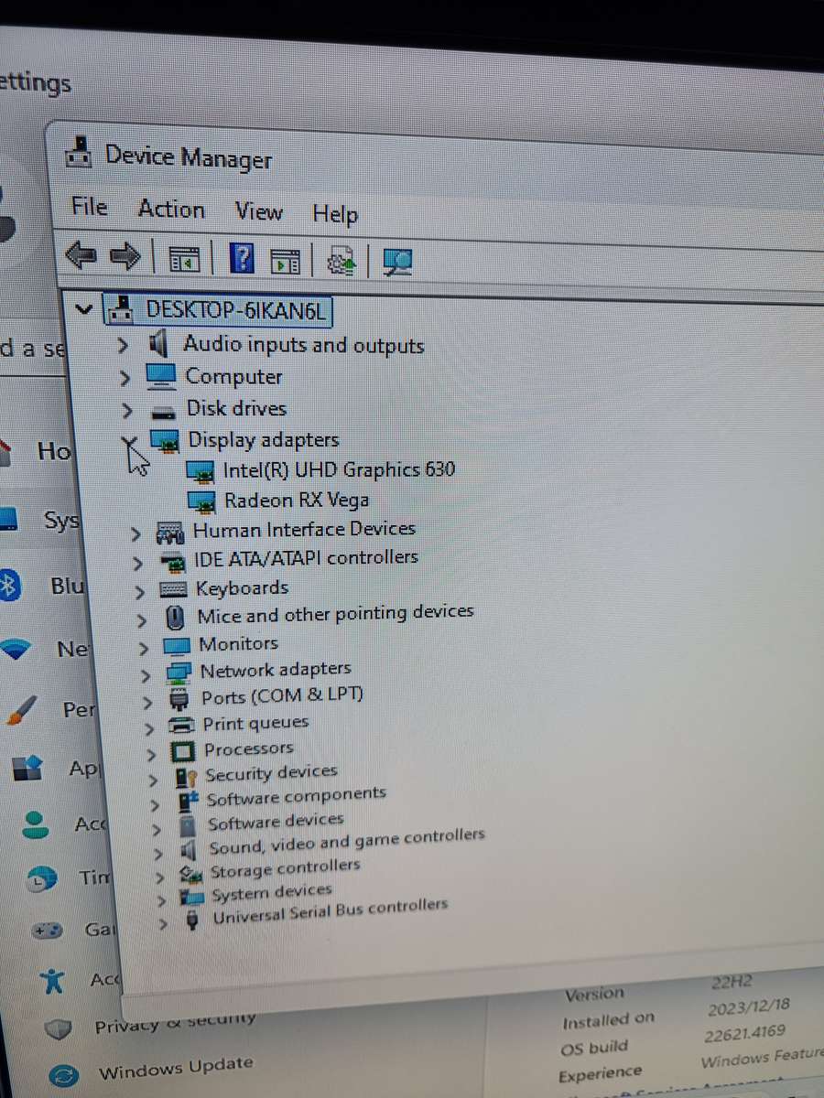Viewport: 824px width, 1098px height.
Task: Click the Help question mark toolbar icon
Action: coord(241,259)
